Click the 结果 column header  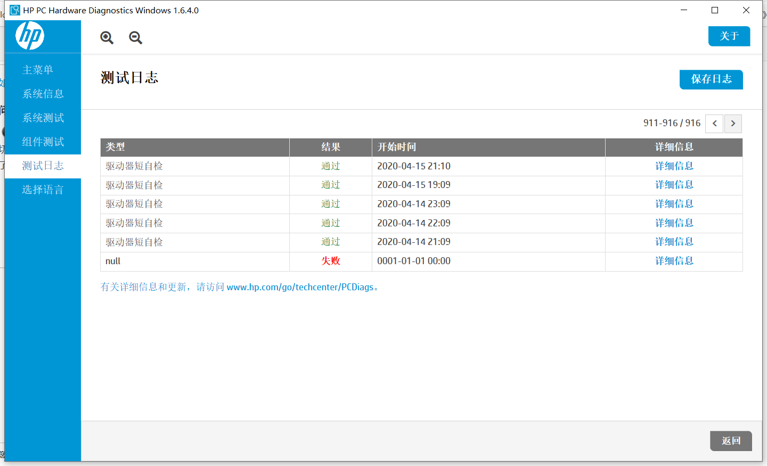tap(331, 148)
